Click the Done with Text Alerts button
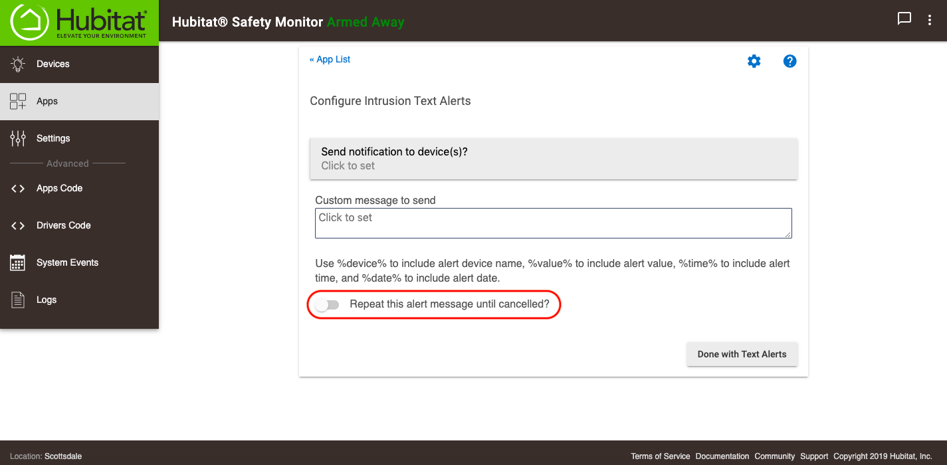Viewport: 947px width, 465px height. (742, 354)
